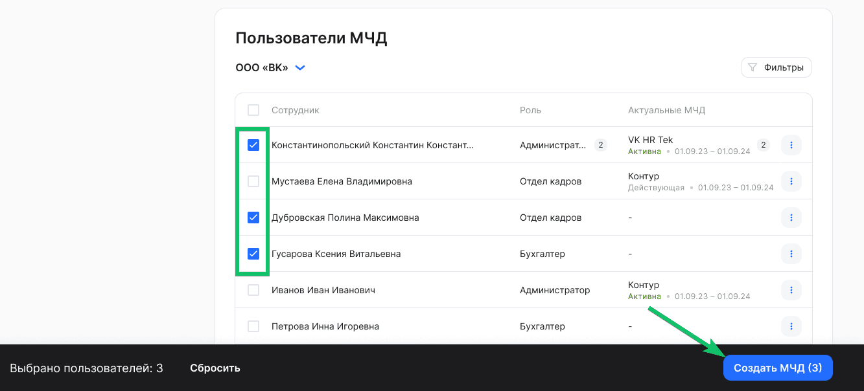Screen dimensions: 864x391
Task: Open three-dot menu for Мустаева row
Action: pyautogui.click(x=791, y=181)
